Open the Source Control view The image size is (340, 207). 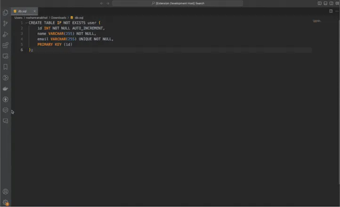point(6,24)
